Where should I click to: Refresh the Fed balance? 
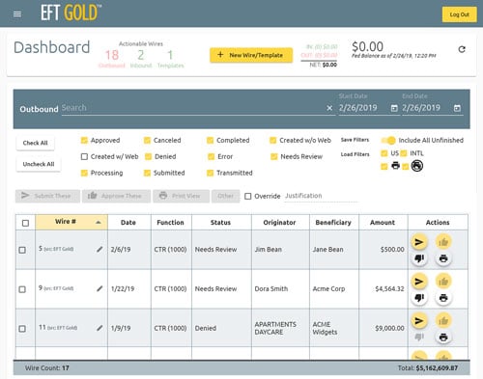[462, 49]
